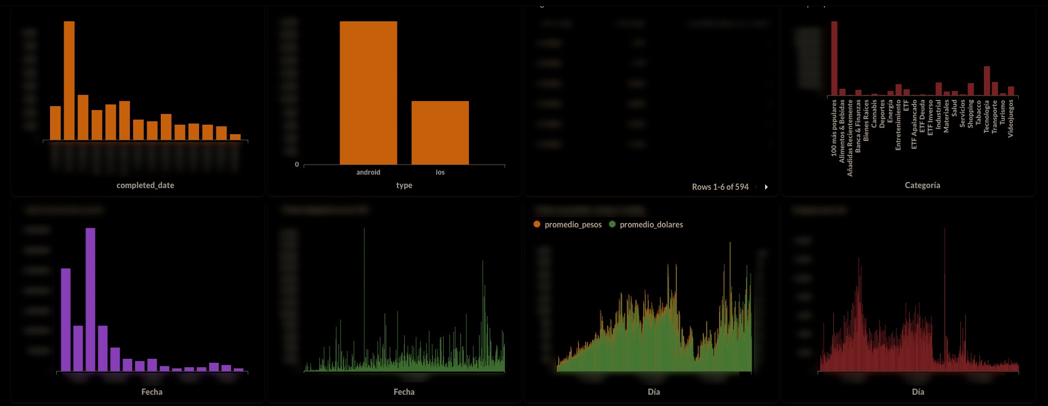Click the 'type' axis label
Image resolution: width=1048 pixels, height=406 pixels.
(404, 185)
